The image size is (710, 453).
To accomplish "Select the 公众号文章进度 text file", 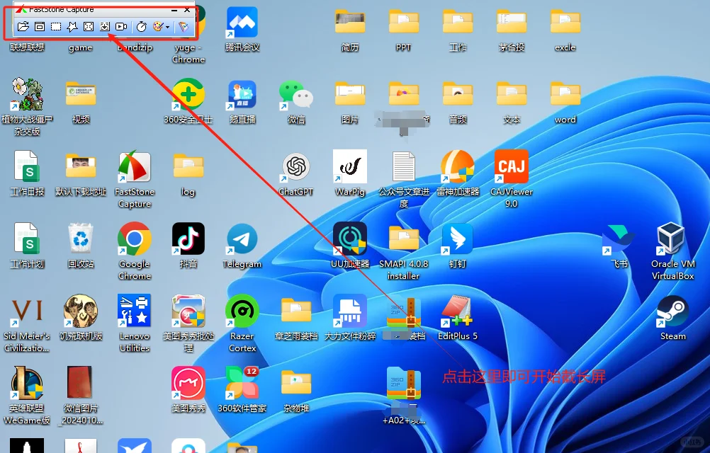I will point(403,180).
